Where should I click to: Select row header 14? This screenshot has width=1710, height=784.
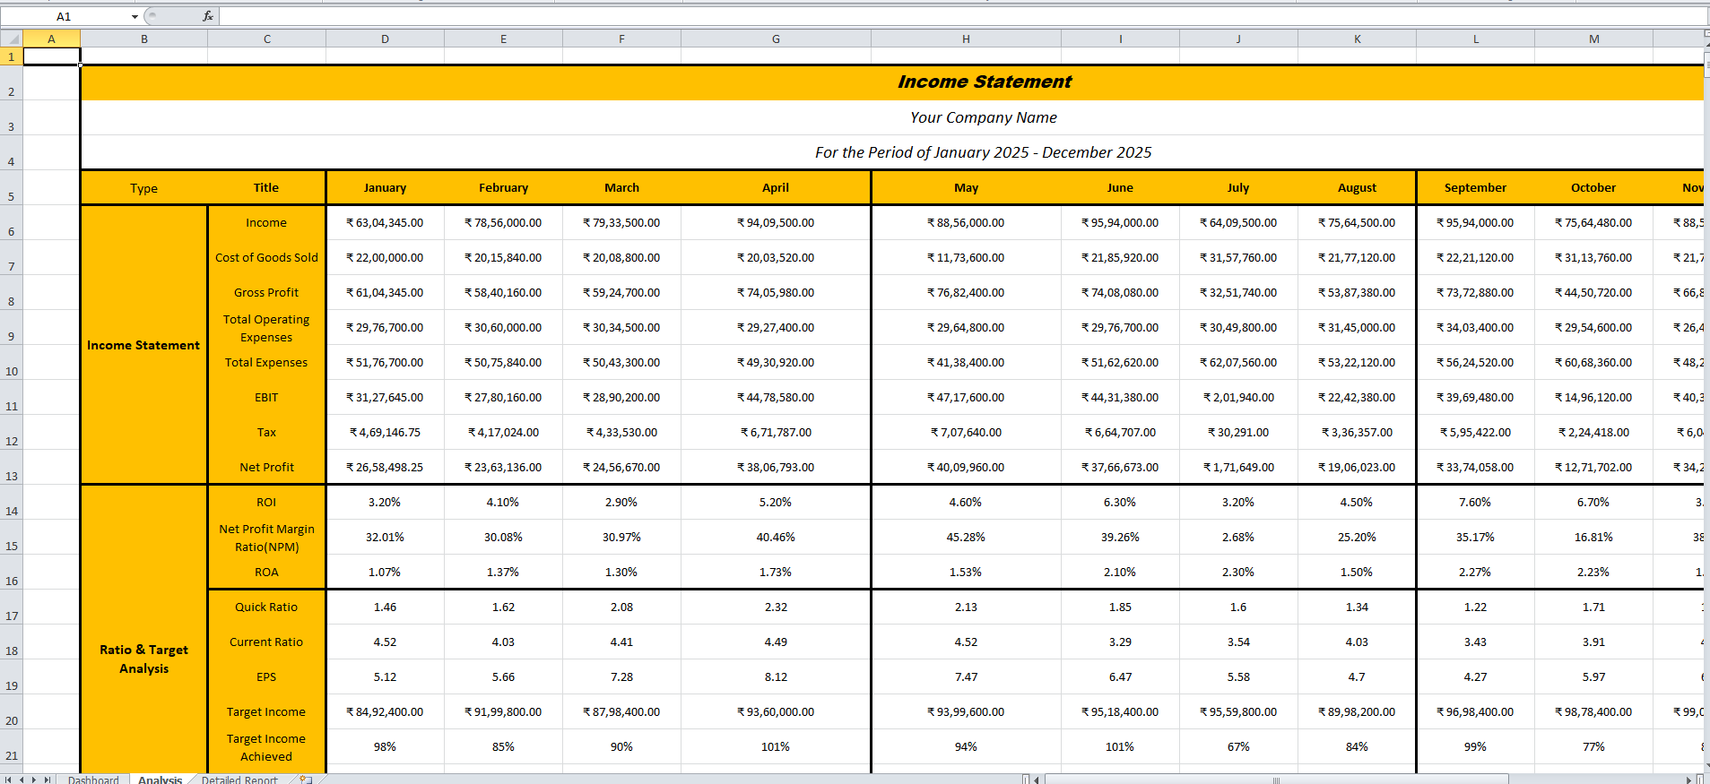point(11,503)
